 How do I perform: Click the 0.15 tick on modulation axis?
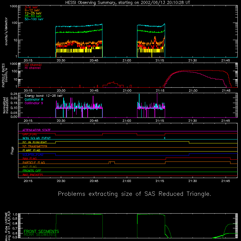14,103
